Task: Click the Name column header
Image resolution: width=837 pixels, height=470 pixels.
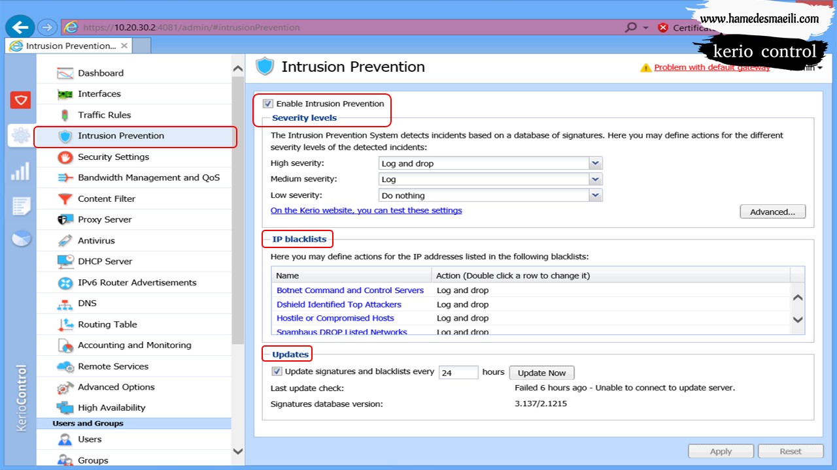Action: coord(351,275)
